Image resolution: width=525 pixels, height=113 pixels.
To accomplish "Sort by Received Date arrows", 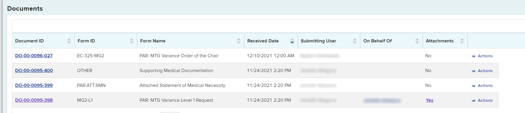I will (x=292, y=41).
